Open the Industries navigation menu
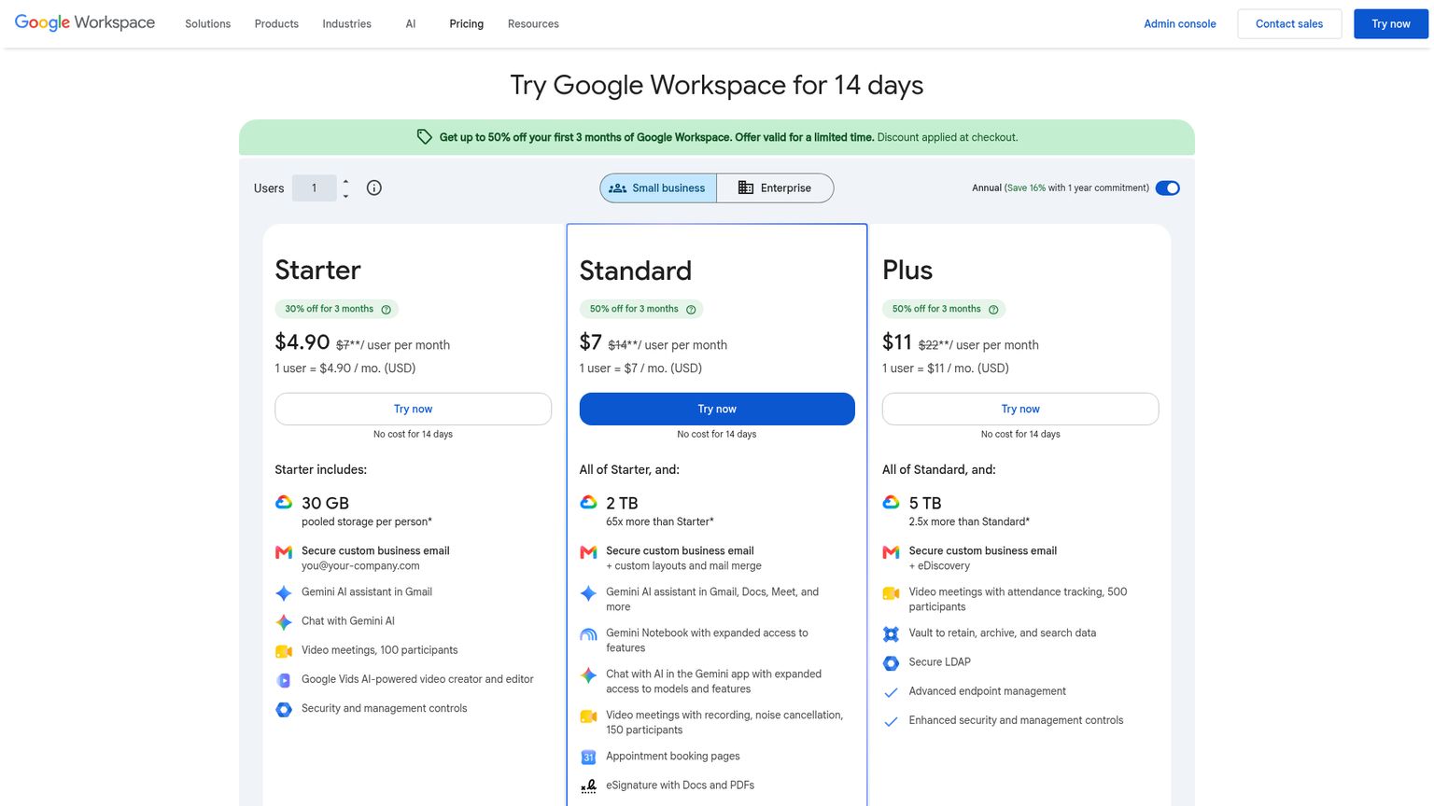 [x=346, y=23]
